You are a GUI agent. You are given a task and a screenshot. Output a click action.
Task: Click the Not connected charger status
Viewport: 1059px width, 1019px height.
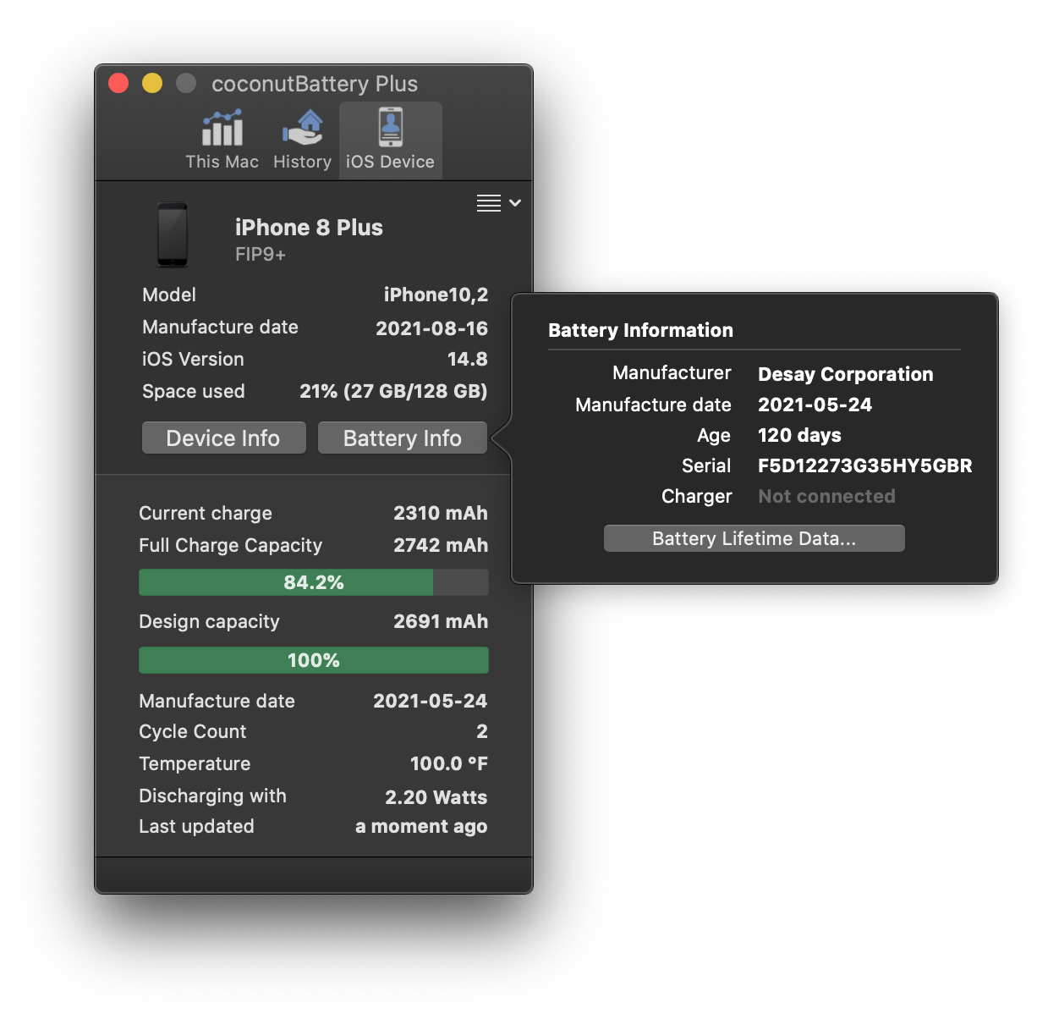(x=826, y=496)
